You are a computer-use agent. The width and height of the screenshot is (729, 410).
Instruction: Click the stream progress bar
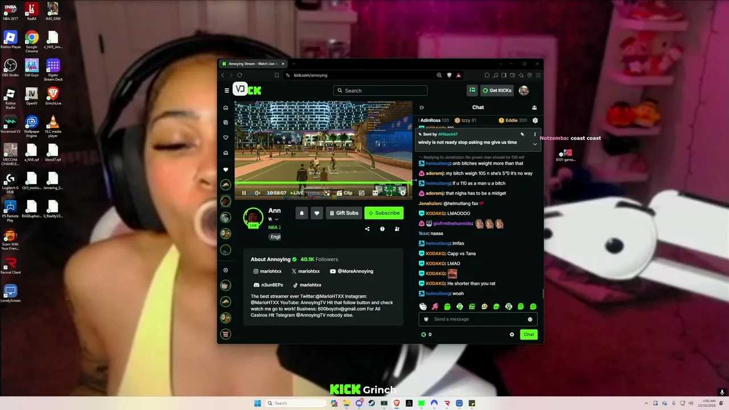coord(323,183)
